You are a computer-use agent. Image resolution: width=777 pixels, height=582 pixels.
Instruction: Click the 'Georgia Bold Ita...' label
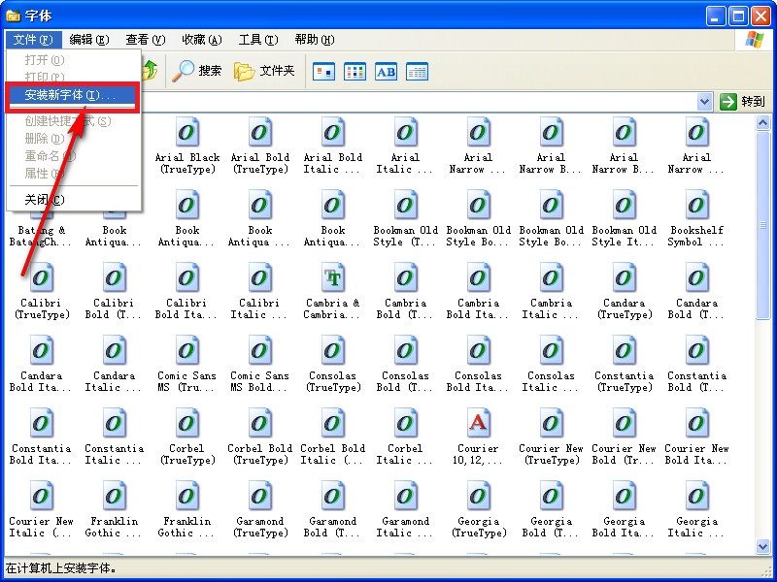[624, 527]
